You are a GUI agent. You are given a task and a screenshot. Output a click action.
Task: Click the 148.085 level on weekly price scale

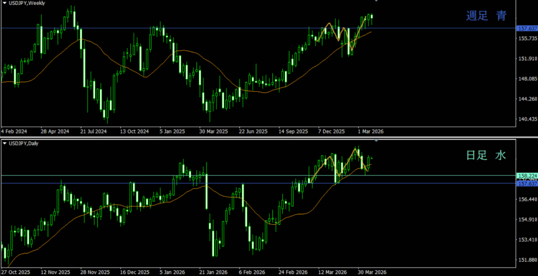(526, 79)
